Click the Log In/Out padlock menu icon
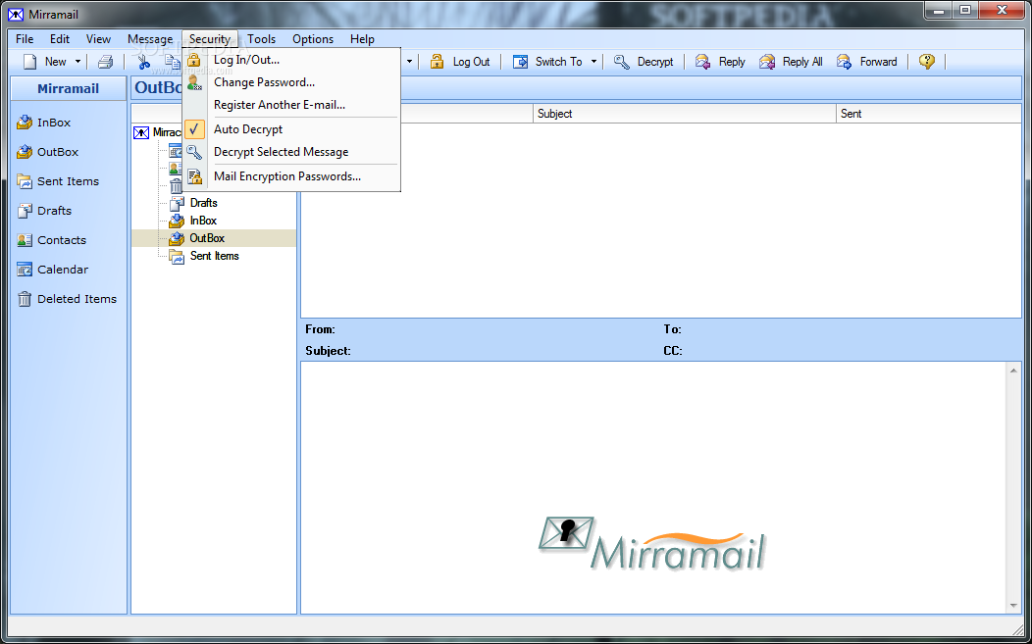 [193, 60]
